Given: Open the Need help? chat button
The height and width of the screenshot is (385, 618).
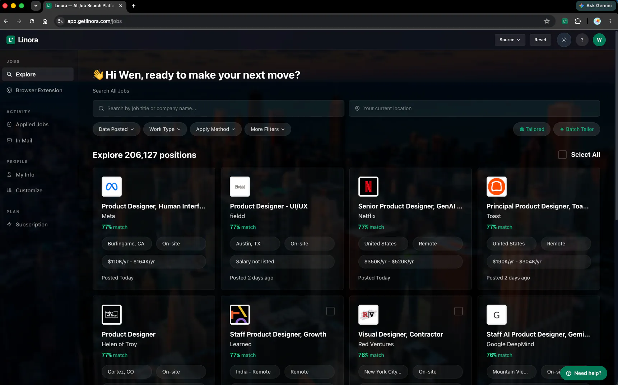Looking at the screenshot, I should click(x=584, y=373).
